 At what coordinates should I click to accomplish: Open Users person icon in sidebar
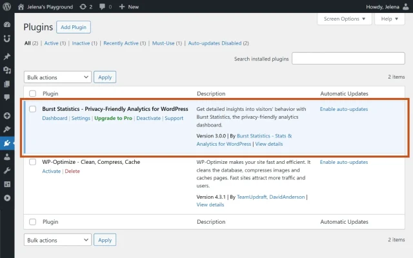click(x=7, y=157)
